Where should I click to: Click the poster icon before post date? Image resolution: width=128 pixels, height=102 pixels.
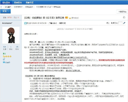pos(25,23)
